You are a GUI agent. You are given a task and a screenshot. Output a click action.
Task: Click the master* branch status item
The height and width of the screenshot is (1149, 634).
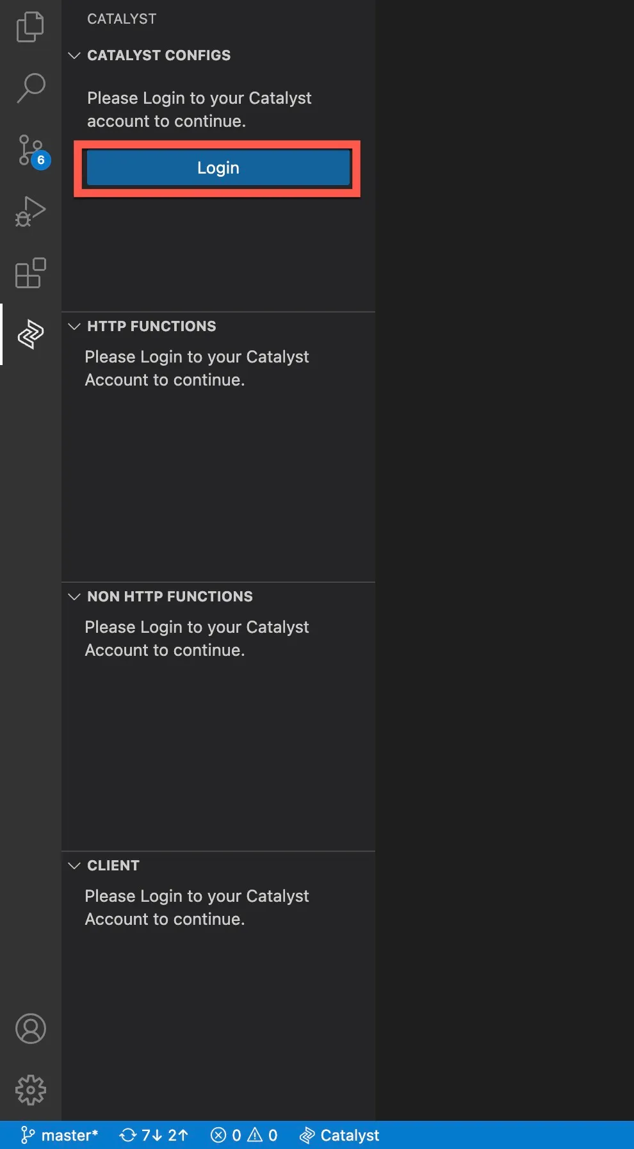click(x=59, y=1136)
